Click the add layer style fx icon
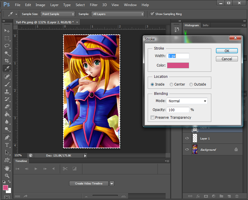The image size is (248, 200). click(198, 196)
